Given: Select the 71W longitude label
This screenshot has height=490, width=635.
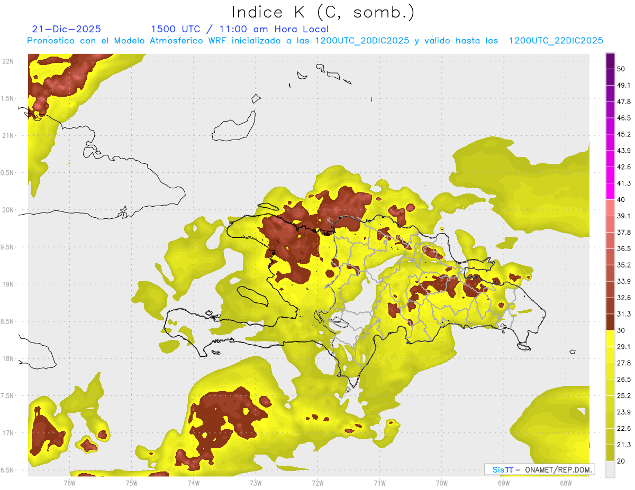Looking at the screenshot, I should tap(379, 483).
